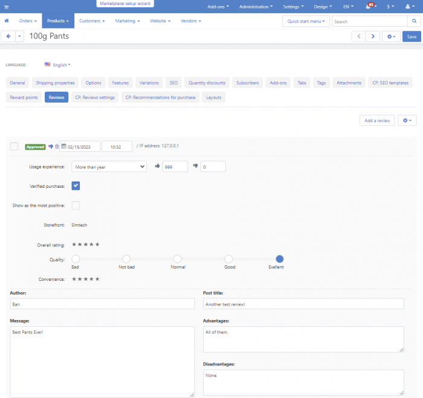
Task: Go to previous product chevron
Action: coord(358,36)
